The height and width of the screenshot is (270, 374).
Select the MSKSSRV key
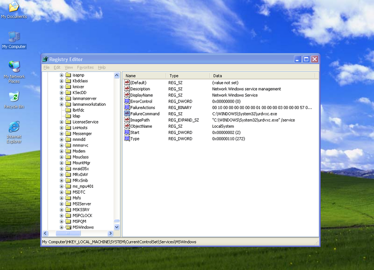(x=81, y=210)
